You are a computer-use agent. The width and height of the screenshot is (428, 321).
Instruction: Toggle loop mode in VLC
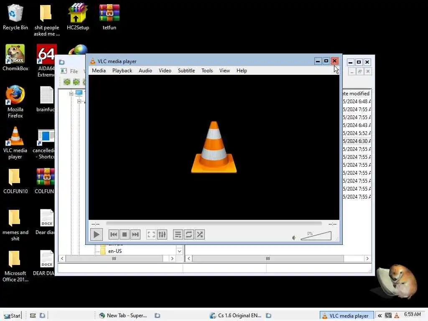[189, 234]
